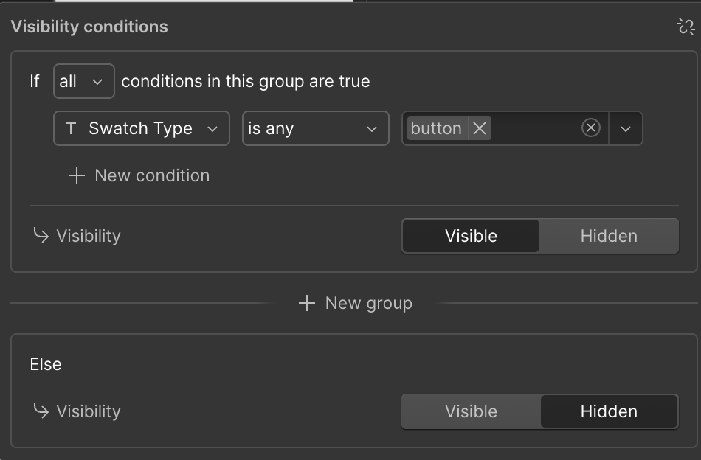Click the text-type T icon on Swatch Type
701x460 pixels.
click(71, 128)
